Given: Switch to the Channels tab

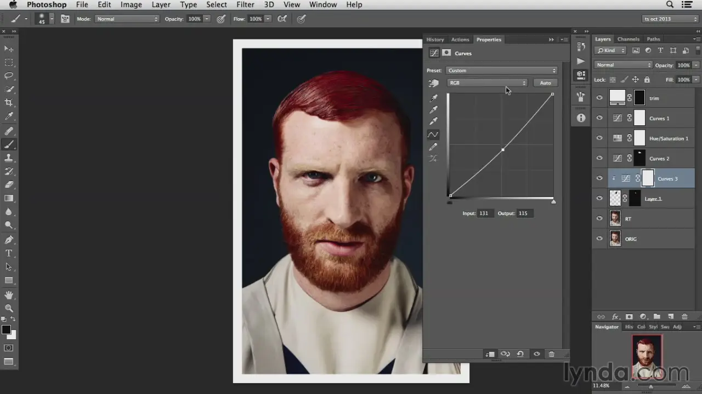Looking at the screenshot, I should point(628,39).
